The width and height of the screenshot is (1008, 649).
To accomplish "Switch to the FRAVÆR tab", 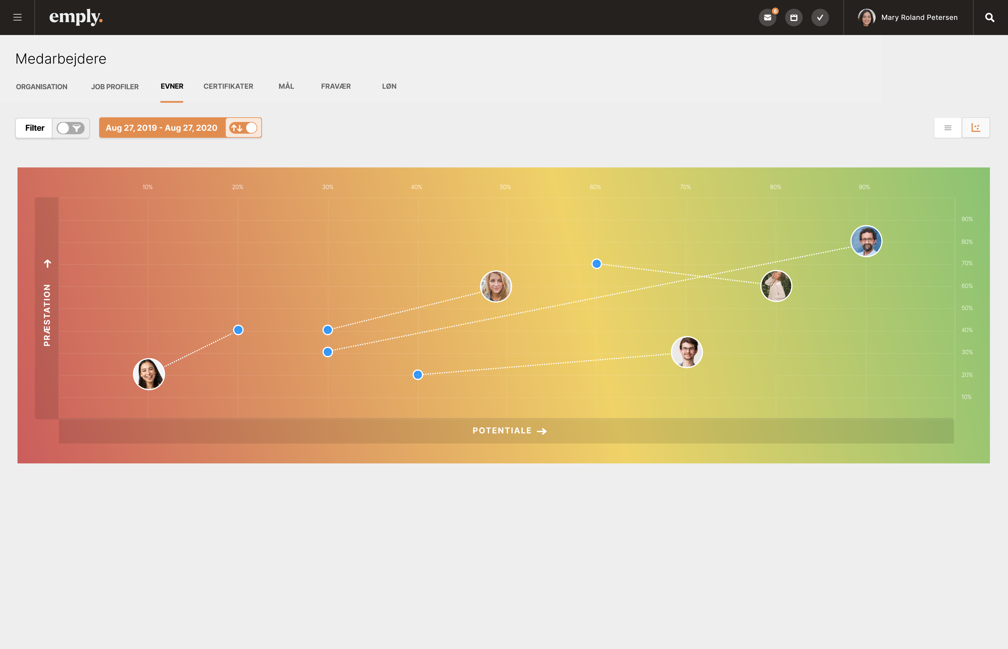I will 336,86.
